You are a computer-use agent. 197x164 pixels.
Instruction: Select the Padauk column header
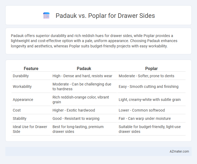click(x=84, y=68)
